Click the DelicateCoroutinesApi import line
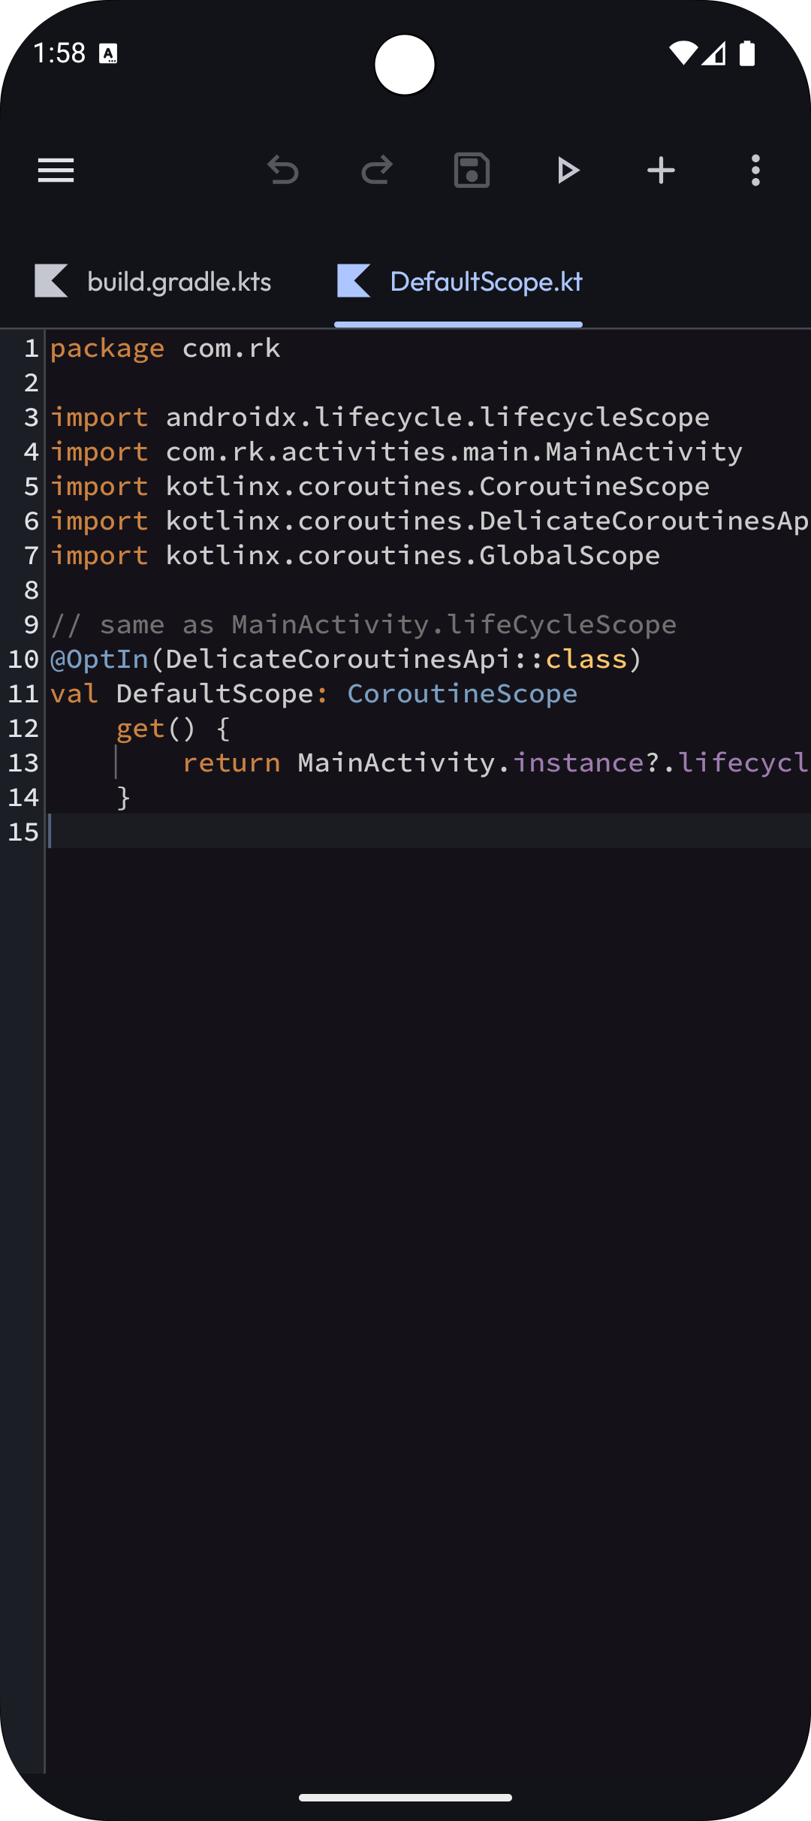 pos(430,521)
